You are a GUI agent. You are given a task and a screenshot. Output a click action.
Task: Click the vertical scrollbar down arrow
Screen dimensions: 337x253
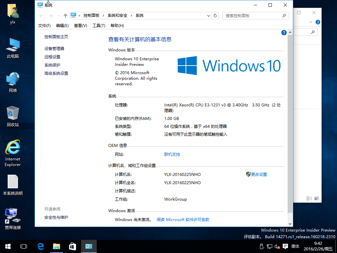point(290,223)
